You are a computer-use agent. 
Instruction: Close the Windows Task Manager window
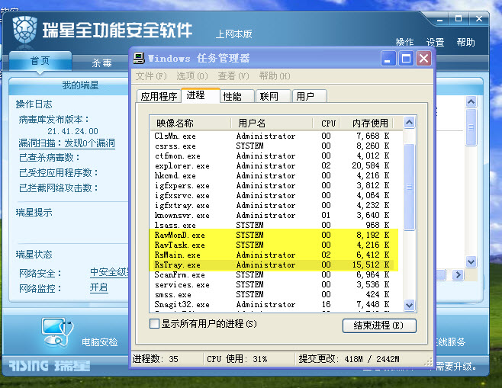point(423,59)
